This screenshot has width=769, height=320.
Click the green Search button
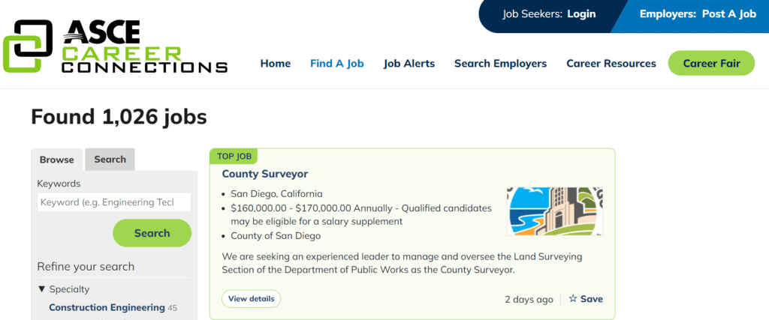152,233
